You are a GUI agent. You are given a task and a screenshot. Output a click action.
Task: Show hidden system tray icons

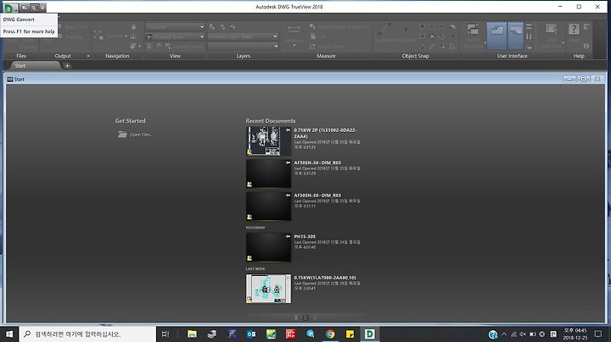point(504,334)
